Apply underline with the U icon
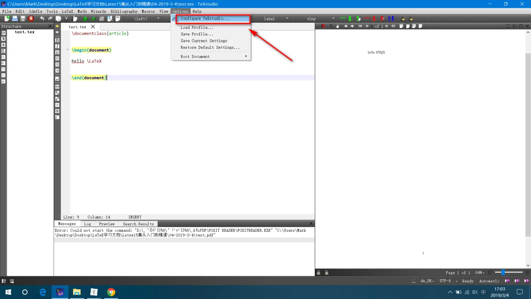Image resolution: width=531 pixels, height=299 pixels. pyautogui.click(x=57, y=52)
